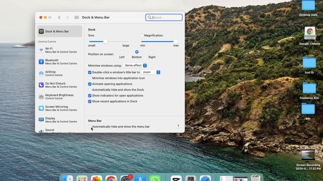Show all preferences grid icon

pos(77,18)
